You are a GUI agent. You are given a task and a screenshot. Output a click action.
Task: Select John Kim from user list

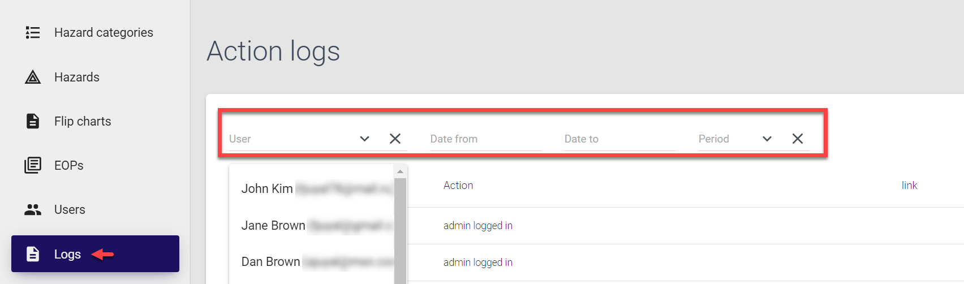click(x=267, y=189)
